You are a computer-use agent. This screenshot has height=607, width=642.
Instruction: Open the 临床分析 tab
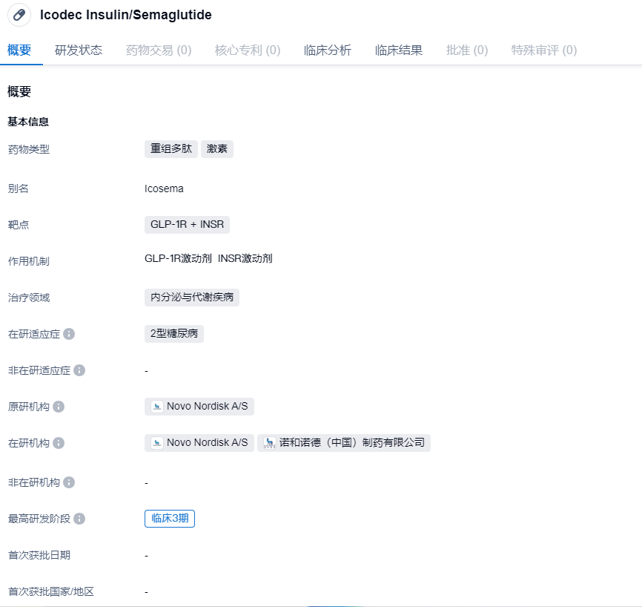[x=328, y=50]
